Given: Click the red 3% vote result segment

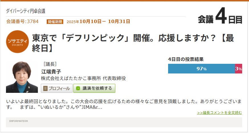Looking at the screenshot, I should [238, 69].
